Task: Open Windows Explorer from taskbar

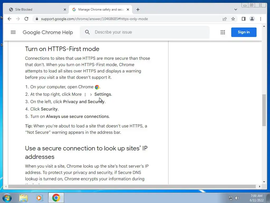Action: [x=23, y=198]
